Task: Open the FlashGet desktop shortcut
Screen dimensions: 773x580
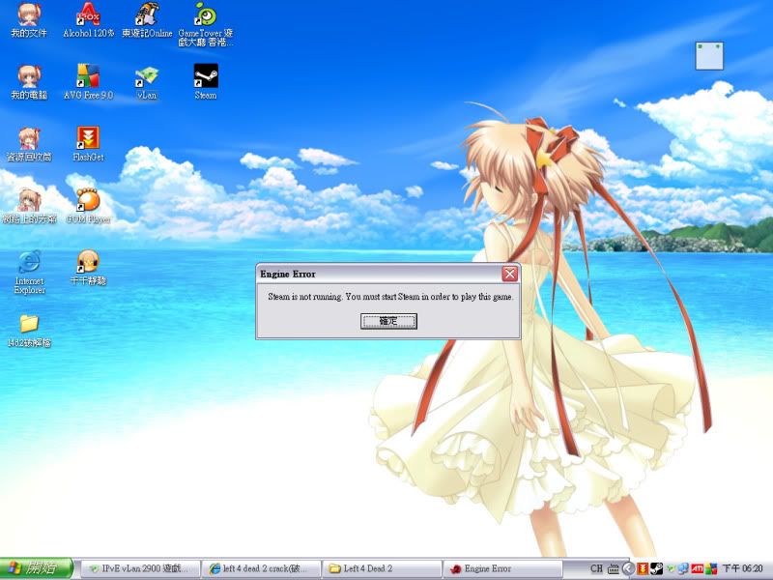Action: coord(88,138)
